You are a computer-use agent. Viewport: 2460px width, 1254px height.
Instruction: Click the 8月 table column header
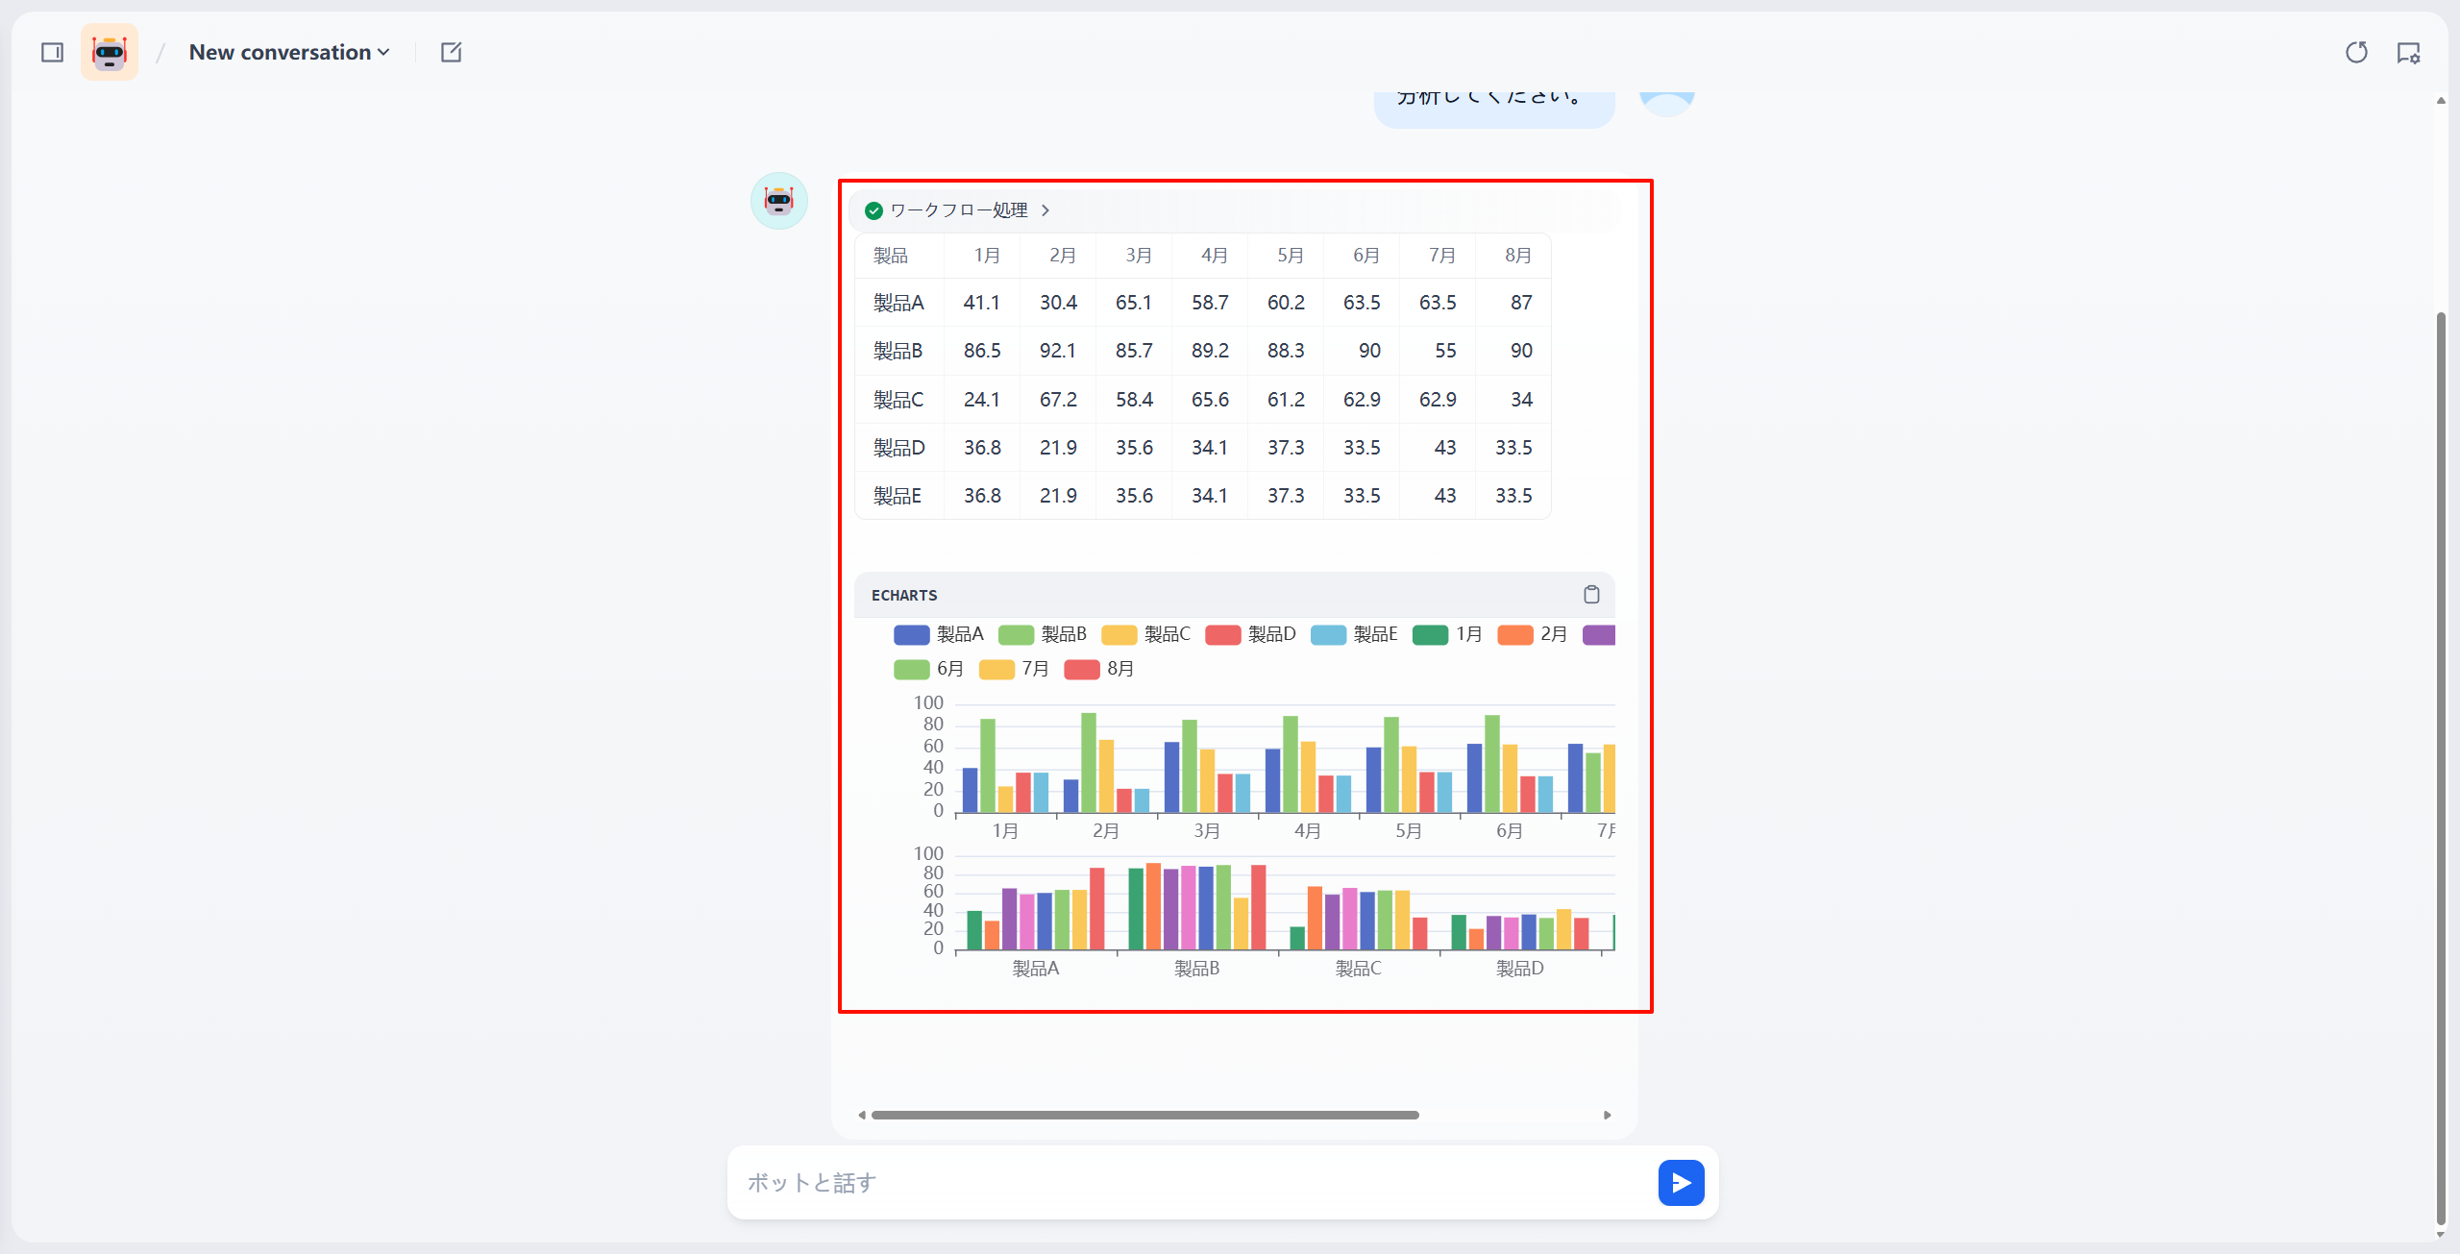pos(1517,256)
